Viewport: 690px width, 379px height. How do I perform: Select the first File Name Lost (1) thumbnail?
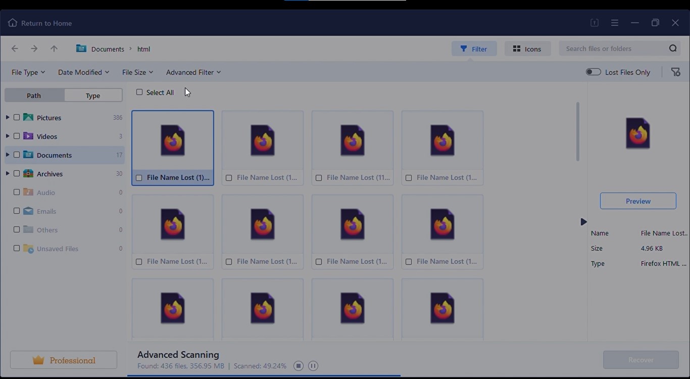[x=173, y=148]
